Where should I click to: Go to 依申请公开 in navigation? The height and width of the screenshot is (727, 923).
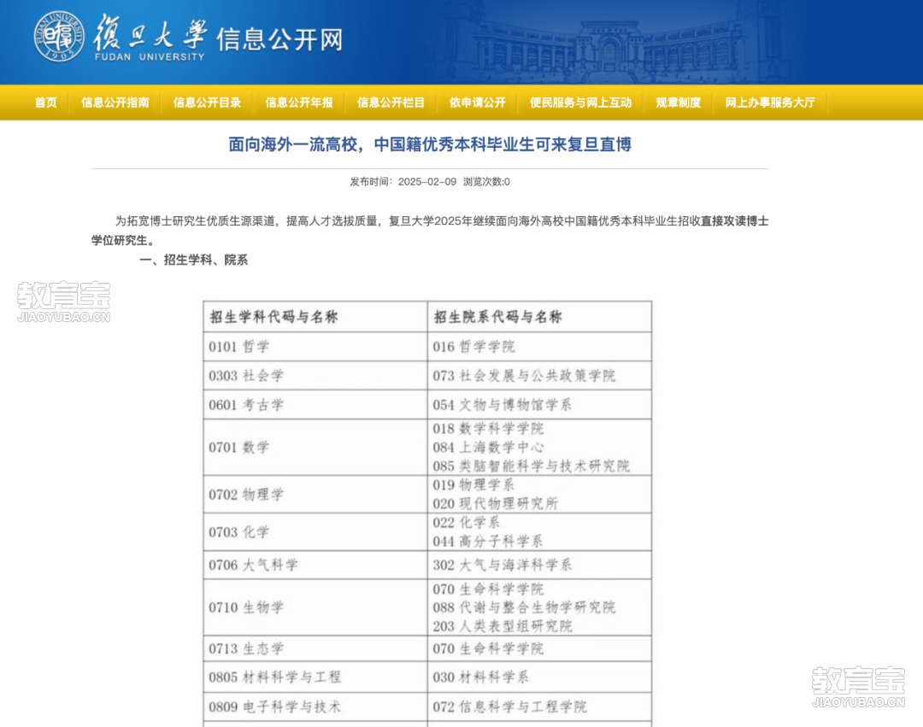[477, 103]
